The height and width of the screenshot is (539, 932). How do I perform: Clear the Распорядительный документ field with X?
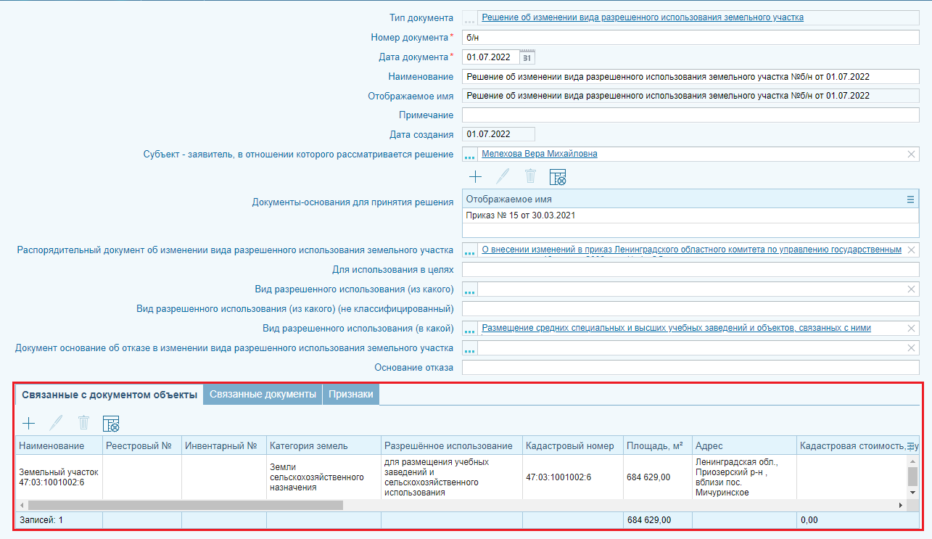point(912,250)
